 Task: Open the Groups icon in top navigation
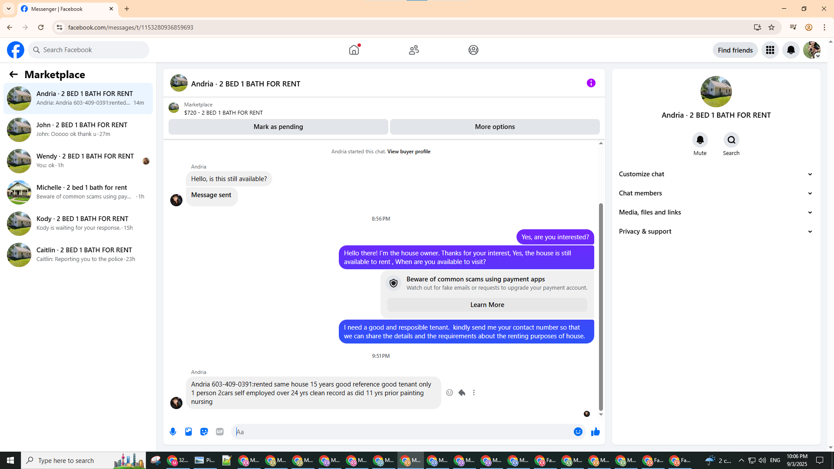pyautogui.click(x=473, y=50)
